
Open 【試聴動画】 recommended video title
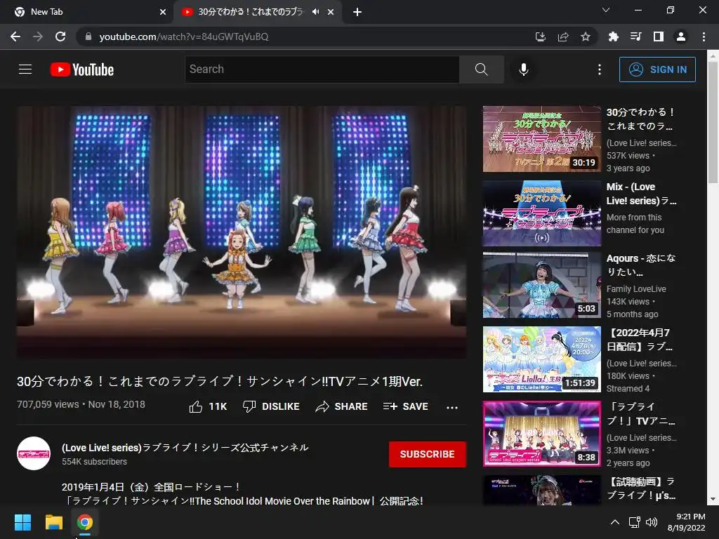click(x=640, y=488)
